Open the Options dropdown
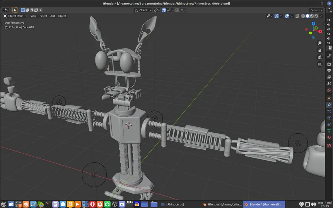 (316, 10)
